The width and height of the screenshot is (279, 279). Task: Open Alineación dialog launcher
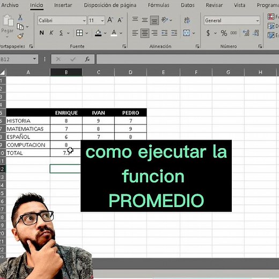point(197,46)
